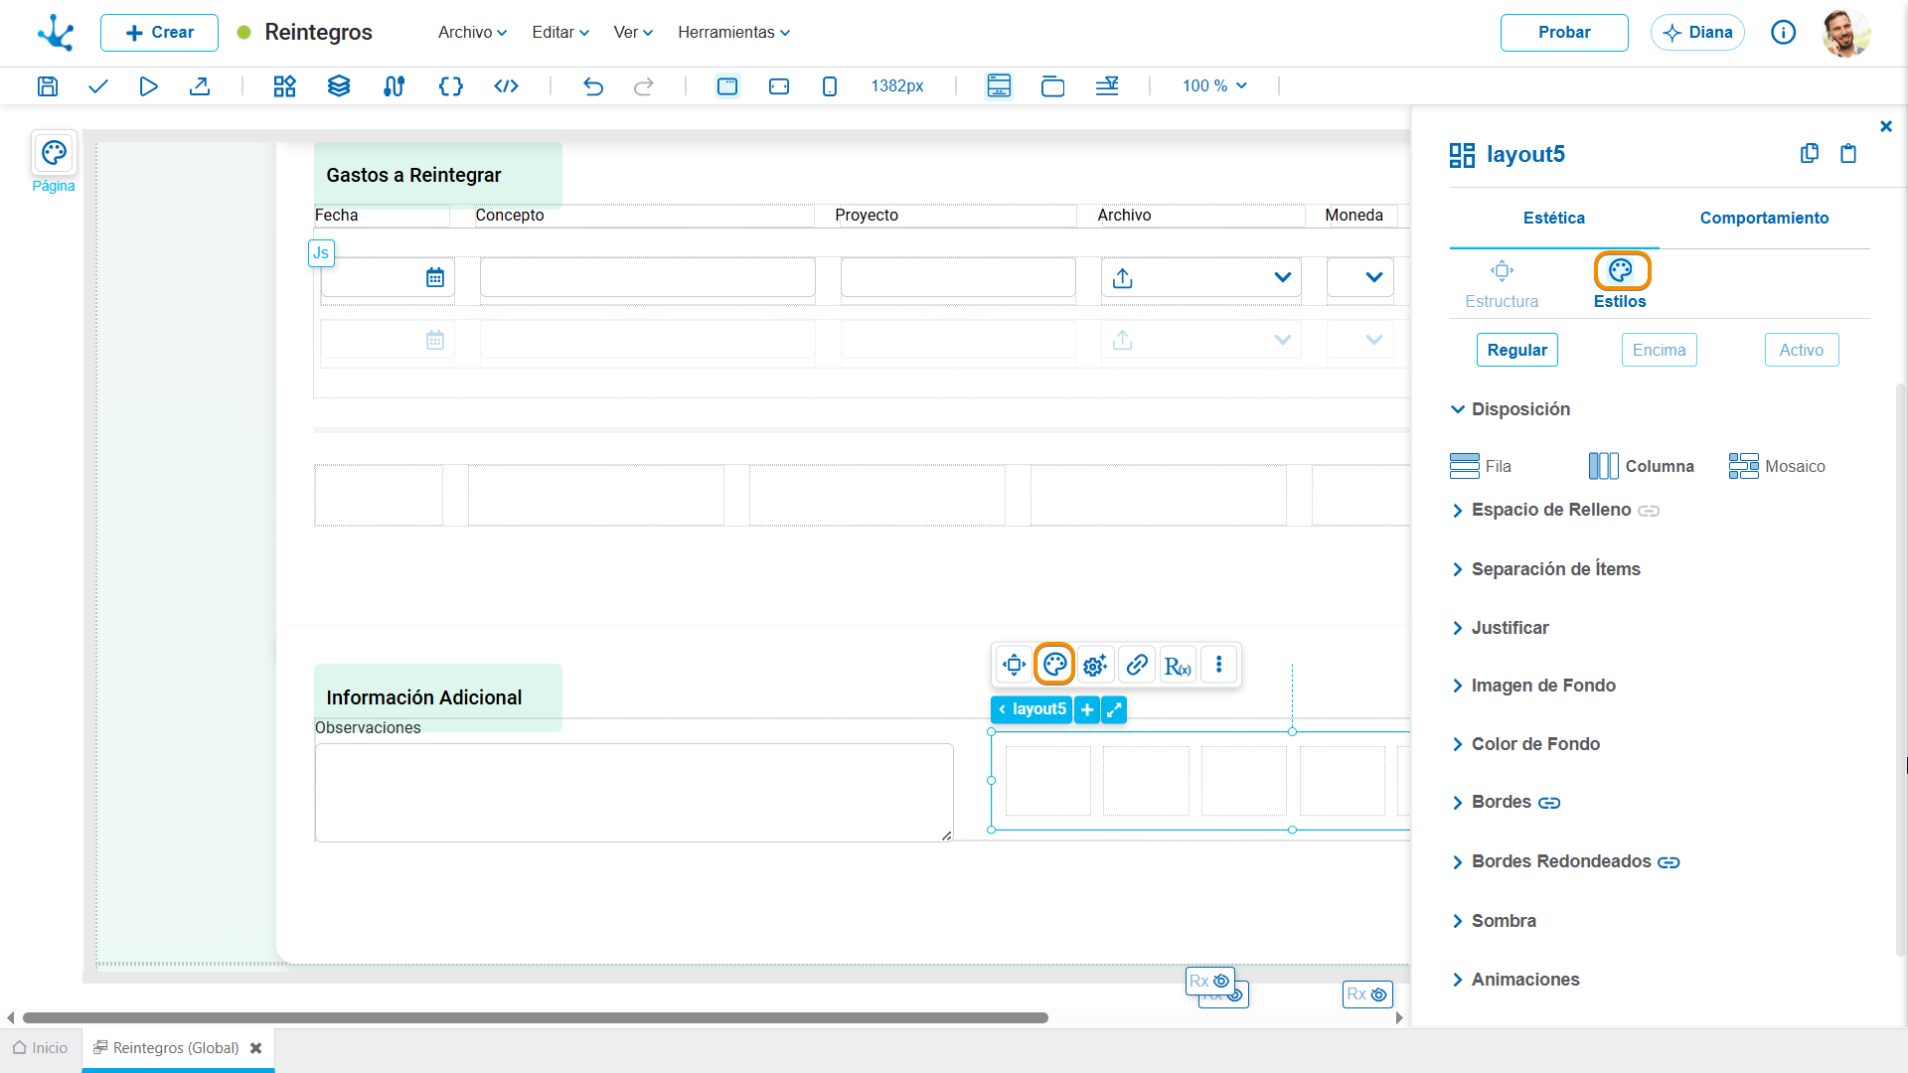
Task: Select the mobile device preview icon
Action: [830, 86]
